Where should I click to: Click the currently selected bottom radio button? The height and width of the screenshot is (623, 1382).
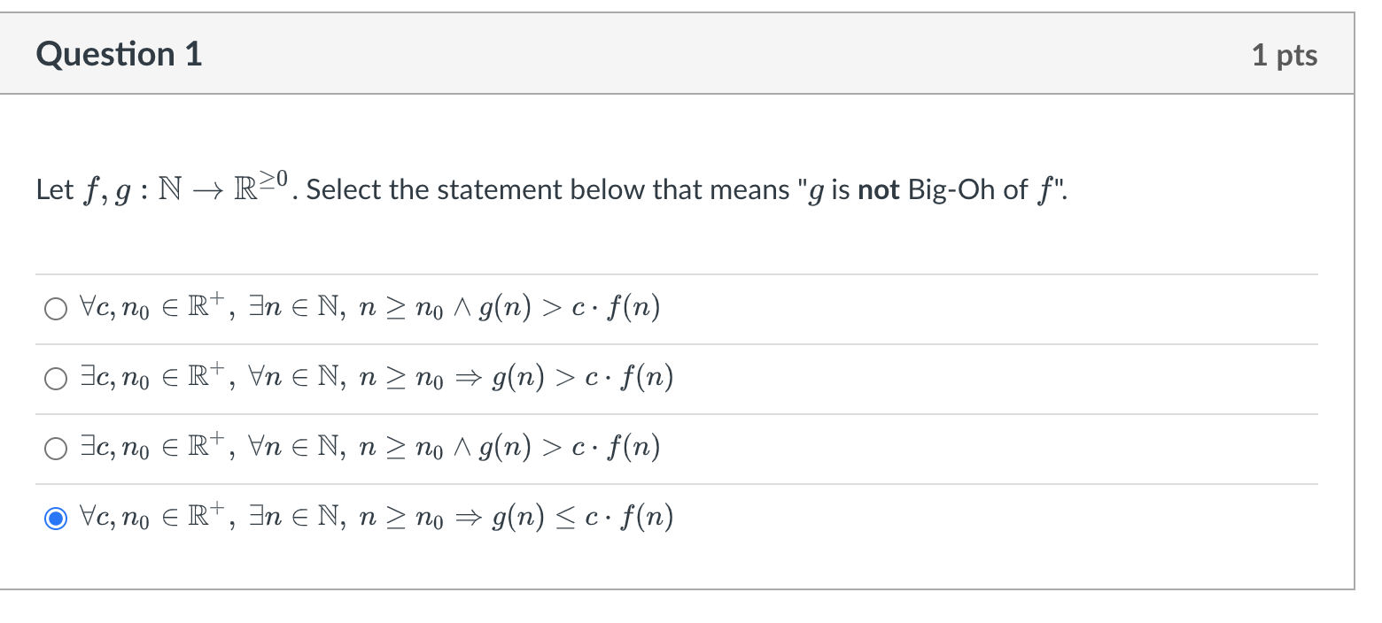pyautogui.click(x=56, y=518)
